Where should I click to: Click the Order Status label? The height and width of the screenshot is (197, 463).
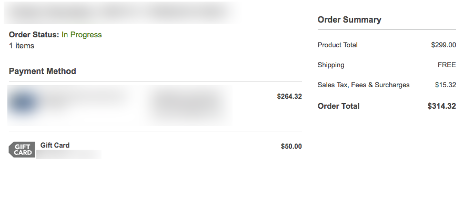click(x=34, y=35)
